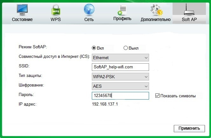
Task: Open the Сеть globe icon
Action: (x=89, y=10)
